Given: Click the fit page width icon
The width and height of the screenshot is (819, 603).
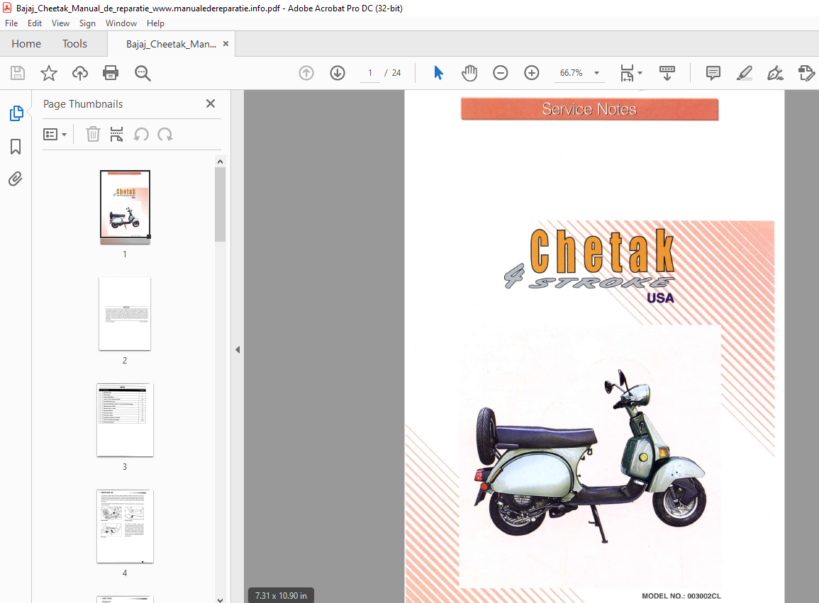Looking at the screenshot, I should (627, 73).
